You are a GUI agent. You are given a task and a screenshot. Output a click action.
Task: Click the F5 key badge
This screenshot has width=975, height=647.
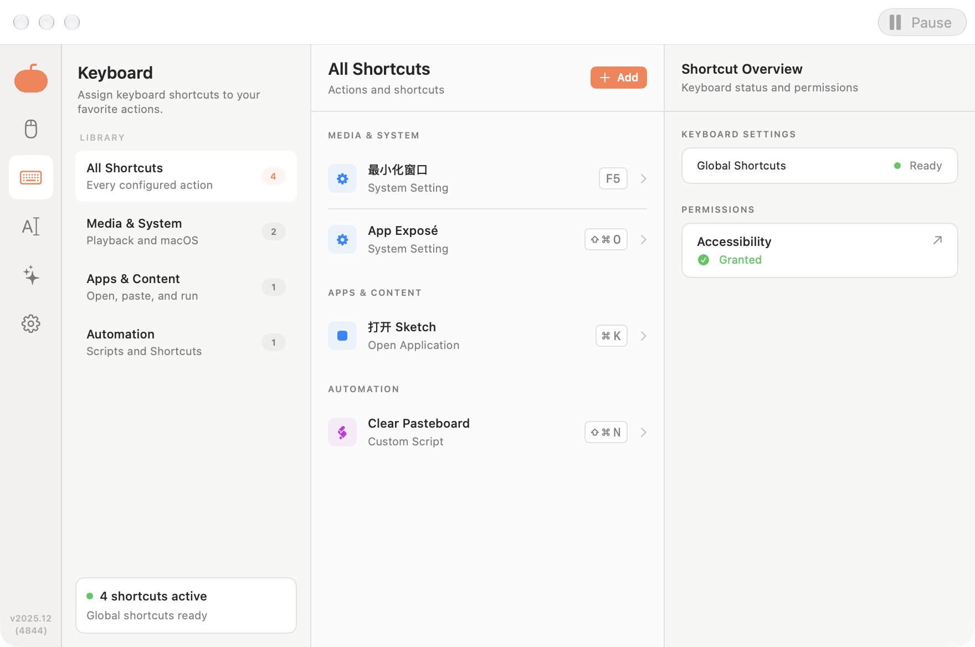tap(613, 178)
